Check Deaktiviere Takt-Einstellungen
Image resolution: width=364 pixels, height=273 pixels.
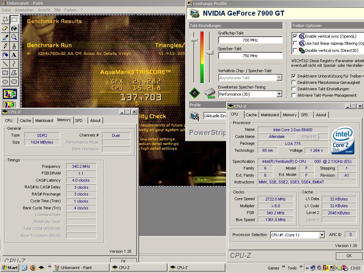click(x=294, y=89)
